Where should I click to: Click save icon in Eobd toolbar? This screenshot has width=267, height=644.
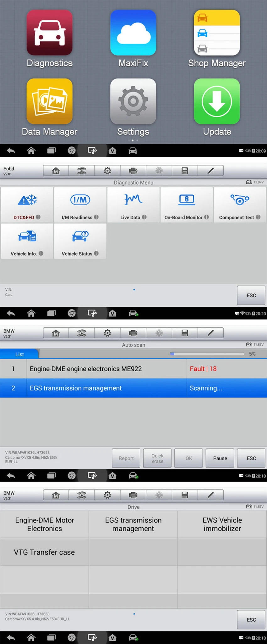[x=185, y=171]
